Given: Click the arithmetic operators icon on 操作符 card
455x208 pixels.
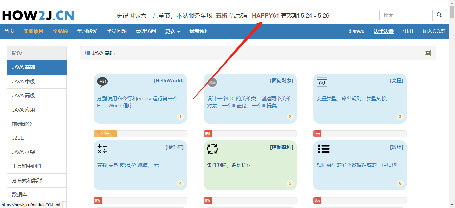Looking at the screenshot, I should coord(102,149).
